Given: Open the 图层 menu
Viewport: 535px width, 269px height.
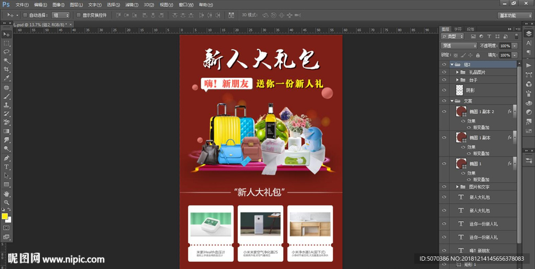Looking at the screenshot, I should 76,4.
